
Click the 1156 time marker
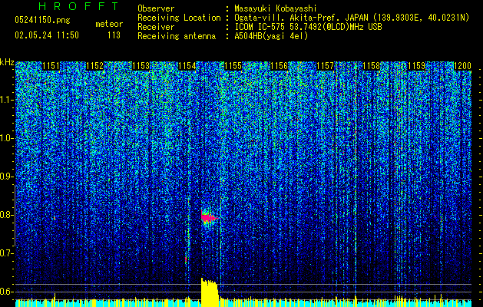tap(279, 66)
